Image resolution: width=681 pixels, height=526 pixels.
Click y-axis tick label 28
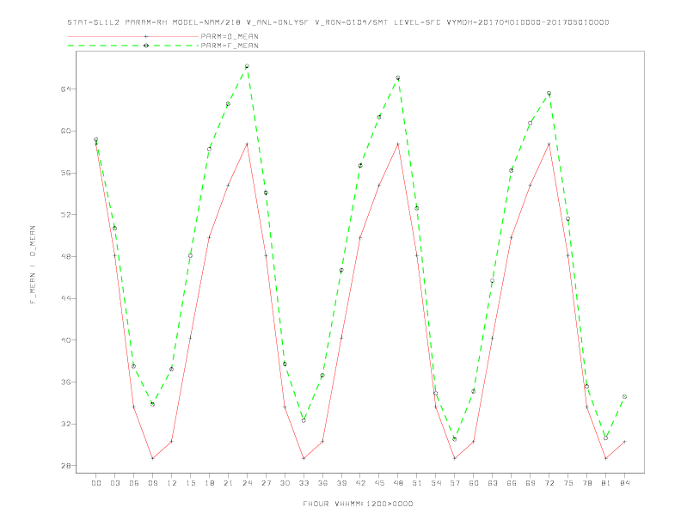pos(68,466)
